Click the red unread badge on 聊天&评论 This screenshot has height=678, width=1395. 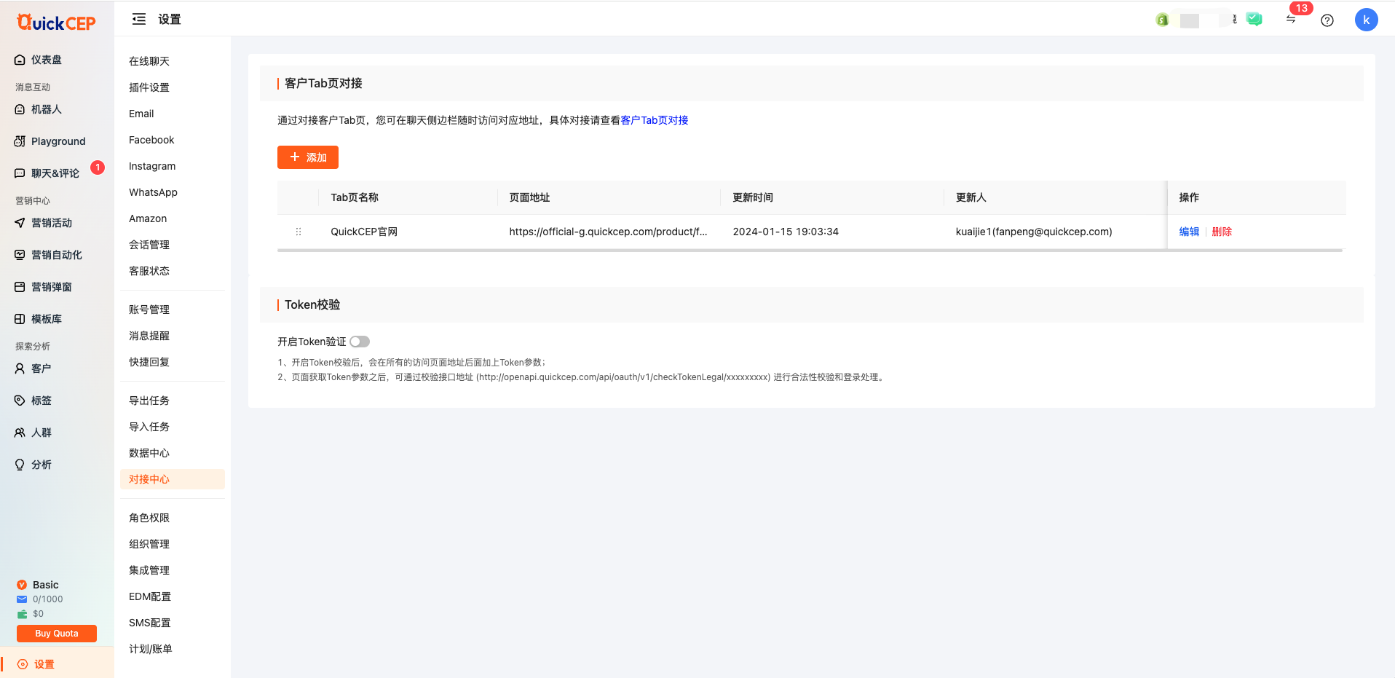pyautogui.click(x=98, y=167)
